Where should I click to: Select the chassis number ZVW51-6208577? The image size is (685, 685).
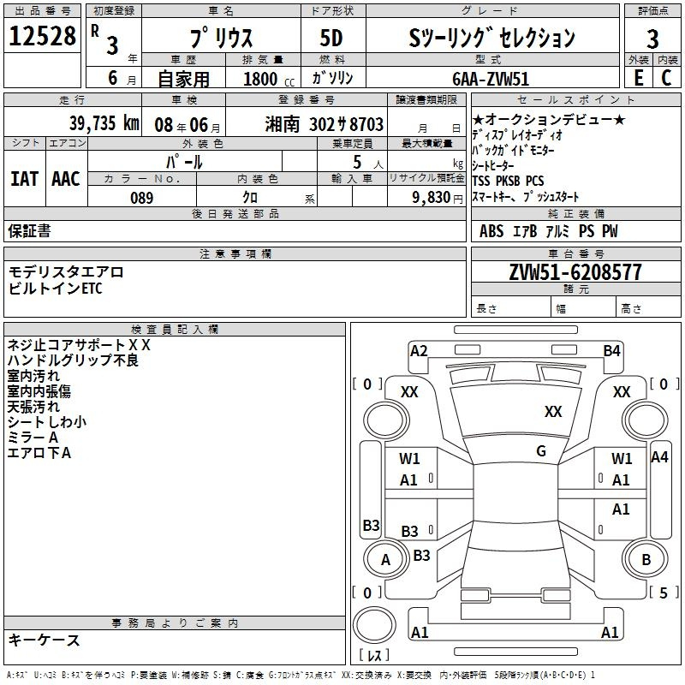[x=575, y=272]
